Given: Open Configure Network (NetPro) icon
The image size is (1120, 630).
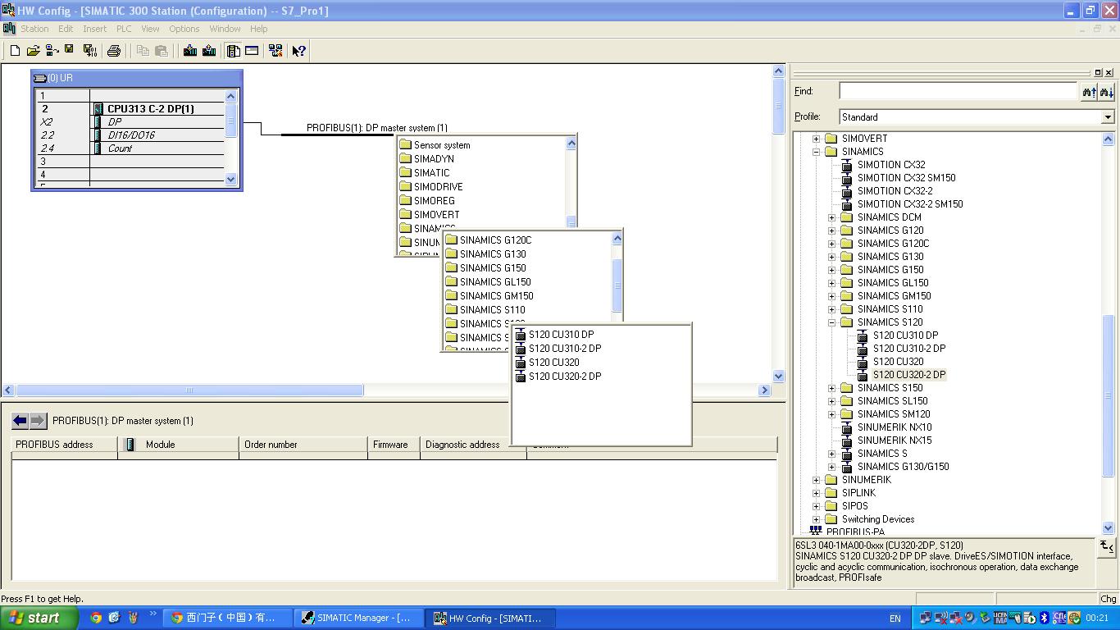Looking at the screenshot, I should (x=275, y=51).
